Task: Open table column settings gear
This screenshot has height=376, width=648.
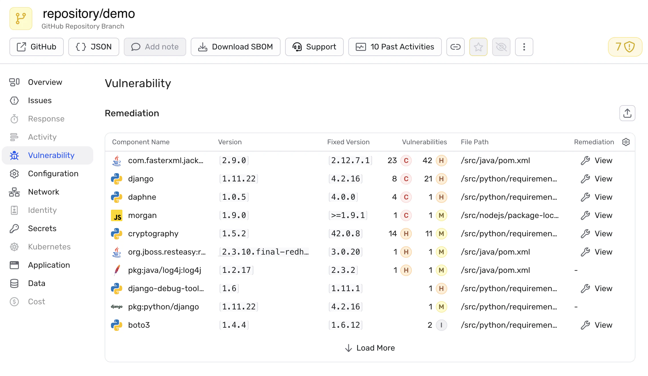Action: click(626, 142)
